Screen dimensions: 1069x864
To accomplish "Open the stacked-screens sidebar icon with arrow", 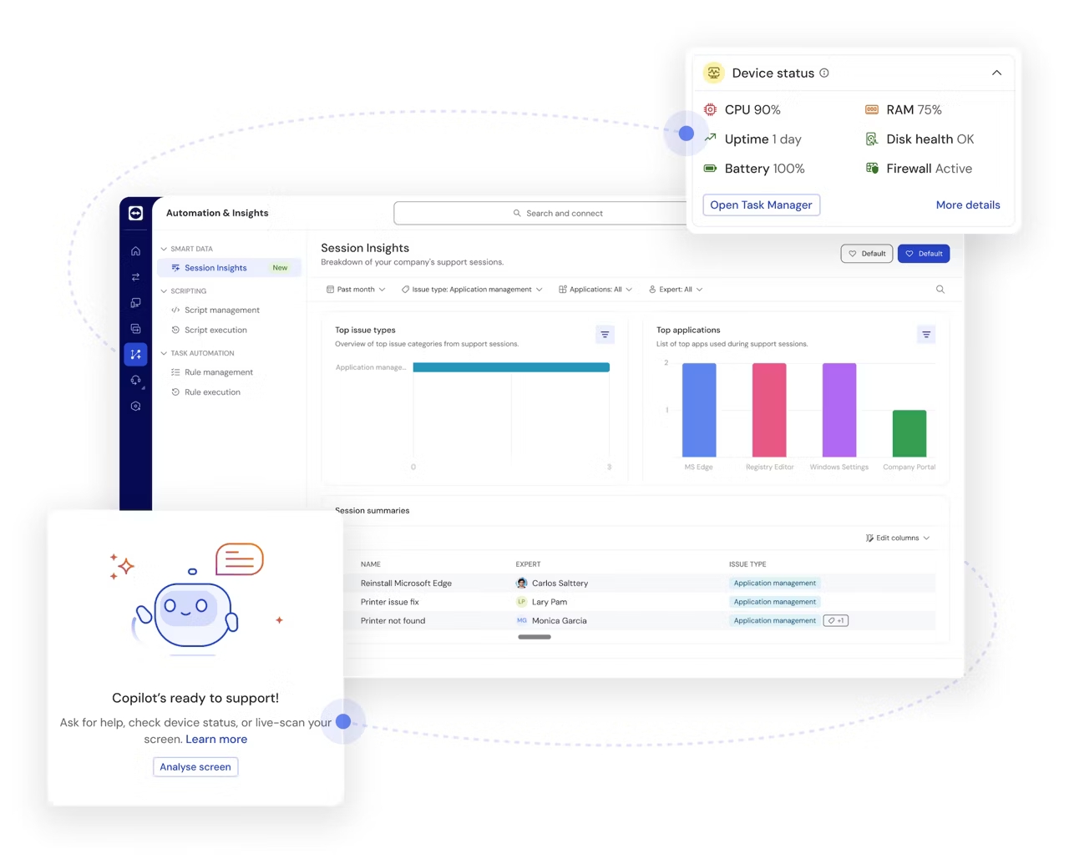I will click(x=135, y=329).
